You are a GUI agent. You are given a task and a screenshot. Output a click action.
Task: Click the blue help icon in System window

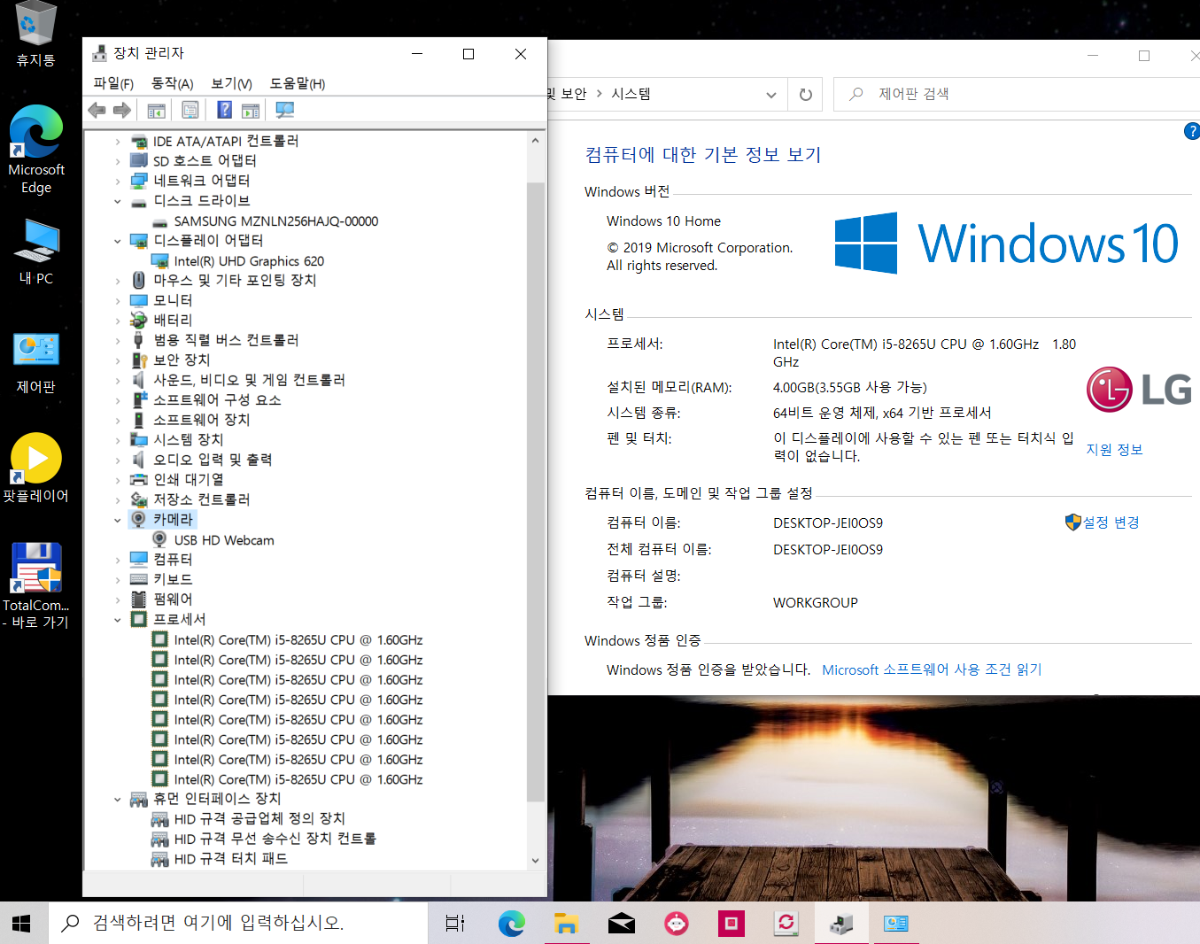pyautogui.click(x=1192, y=131)
